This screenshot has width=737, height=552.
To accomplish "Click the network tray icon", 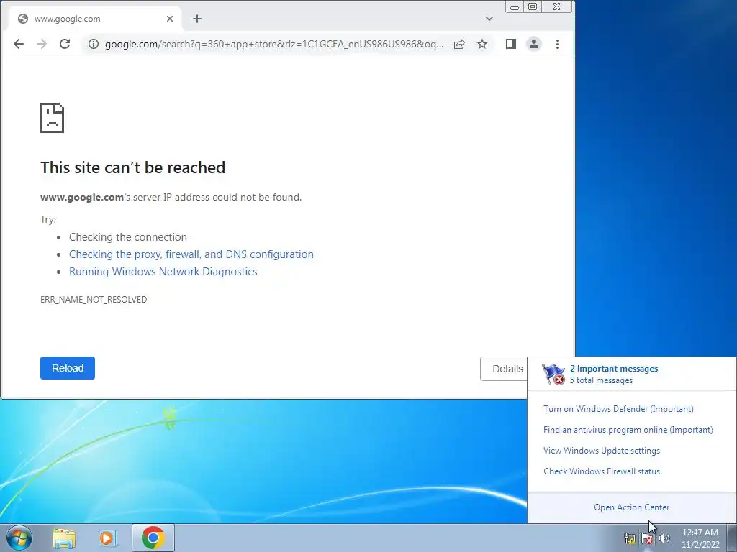I will tap(630, 538).
